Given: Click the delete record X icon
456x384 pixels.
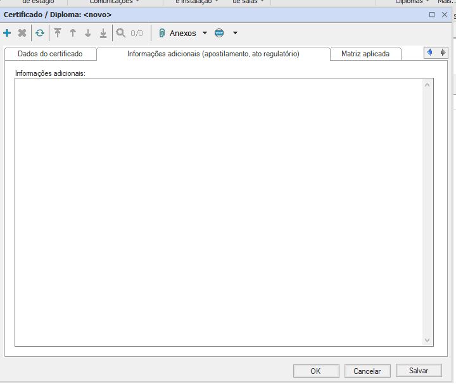Looking at the screenshot, I should (x=22, y=33).
